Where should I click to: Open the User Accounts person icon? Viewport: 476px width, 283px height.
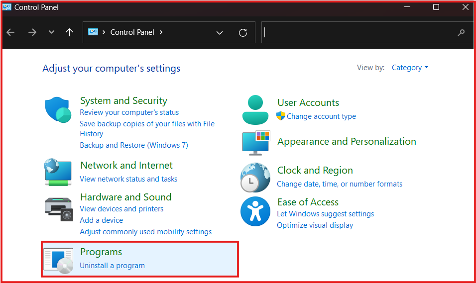point(255,110)
